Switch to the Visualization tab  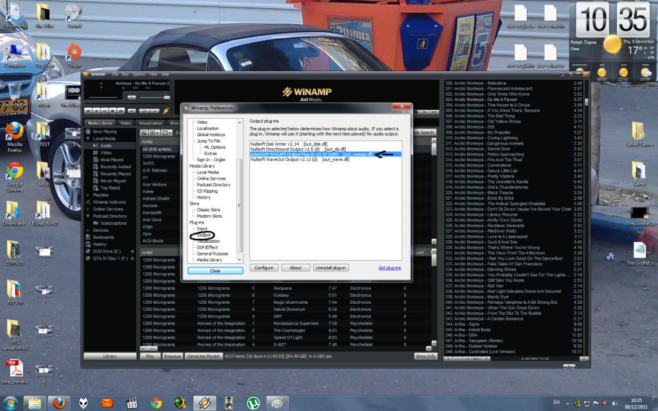pos(150,123)
